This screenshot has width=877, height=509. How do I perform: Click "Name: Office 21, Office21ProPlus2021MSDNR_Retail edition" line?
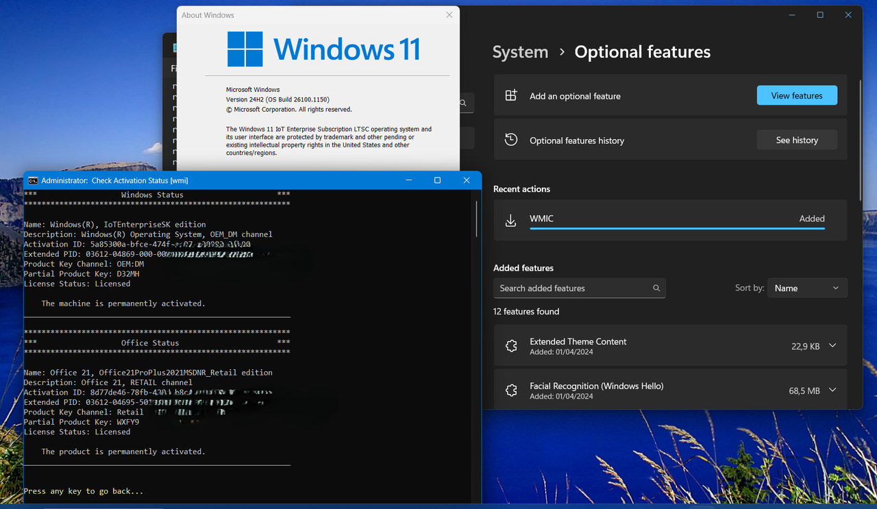(148, 373)
